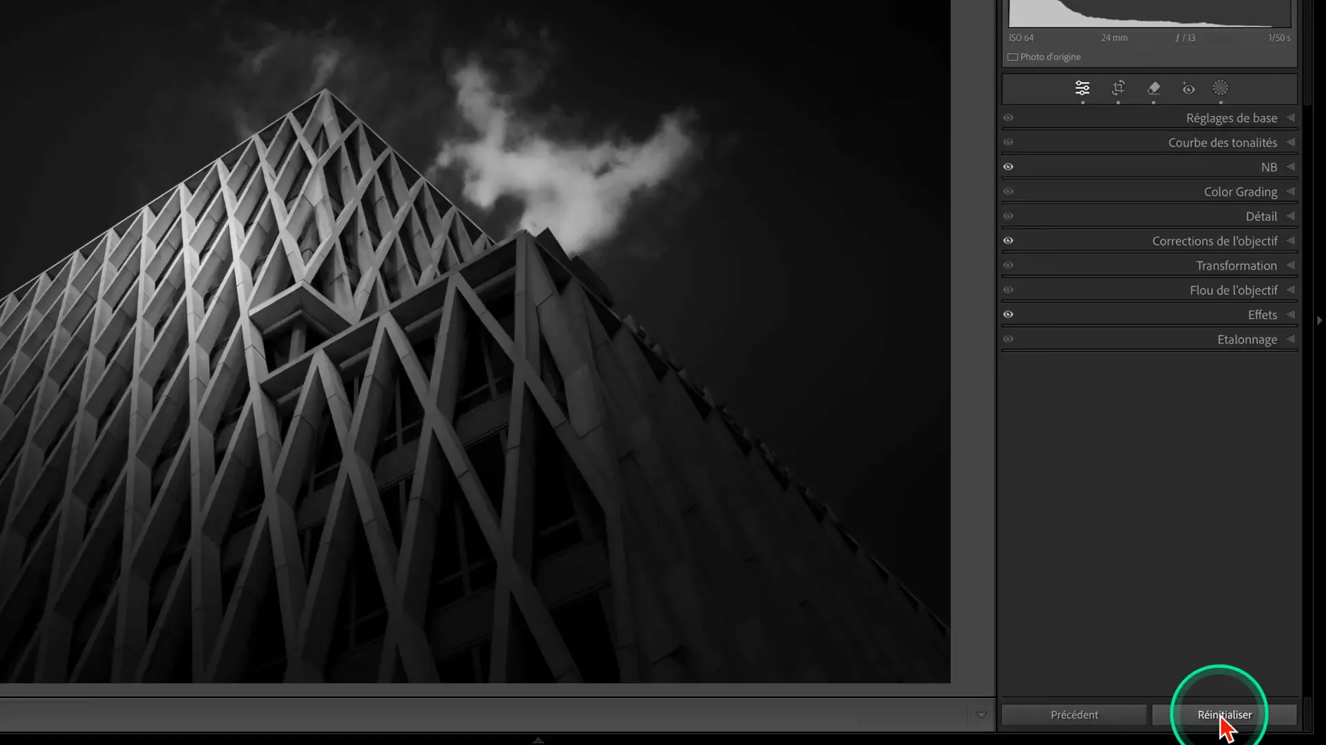
Task: Select the Crop overlay tool
Action: (x=1118, y=88)
